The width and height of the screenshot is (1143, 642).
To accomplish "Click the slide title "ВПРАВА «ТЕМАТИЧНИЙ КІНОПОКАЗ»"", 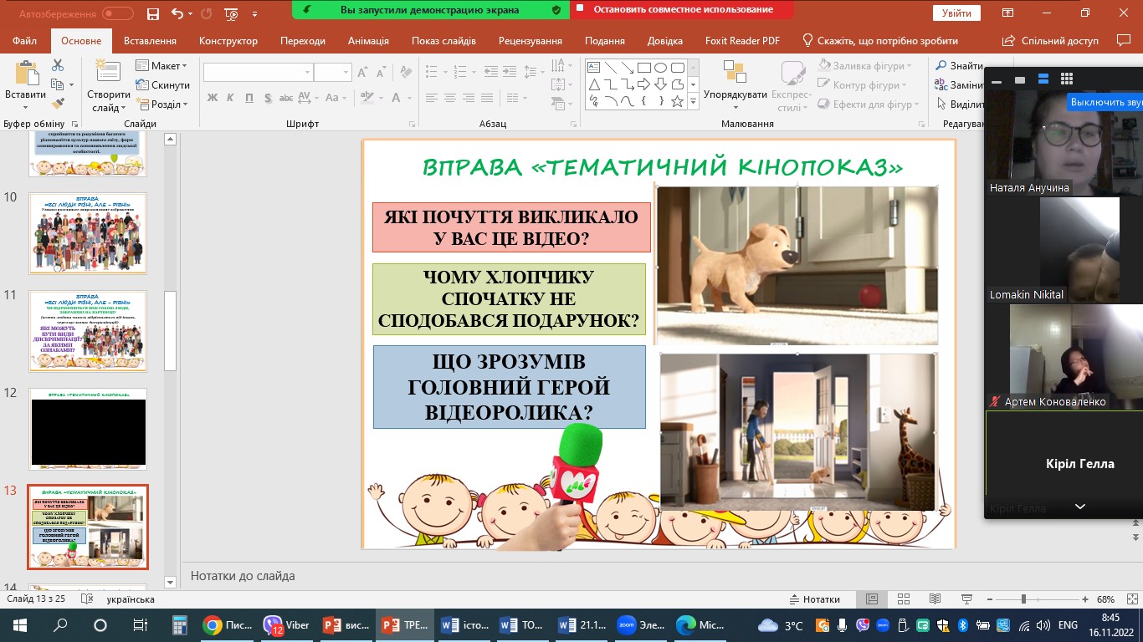I will 663,167.
